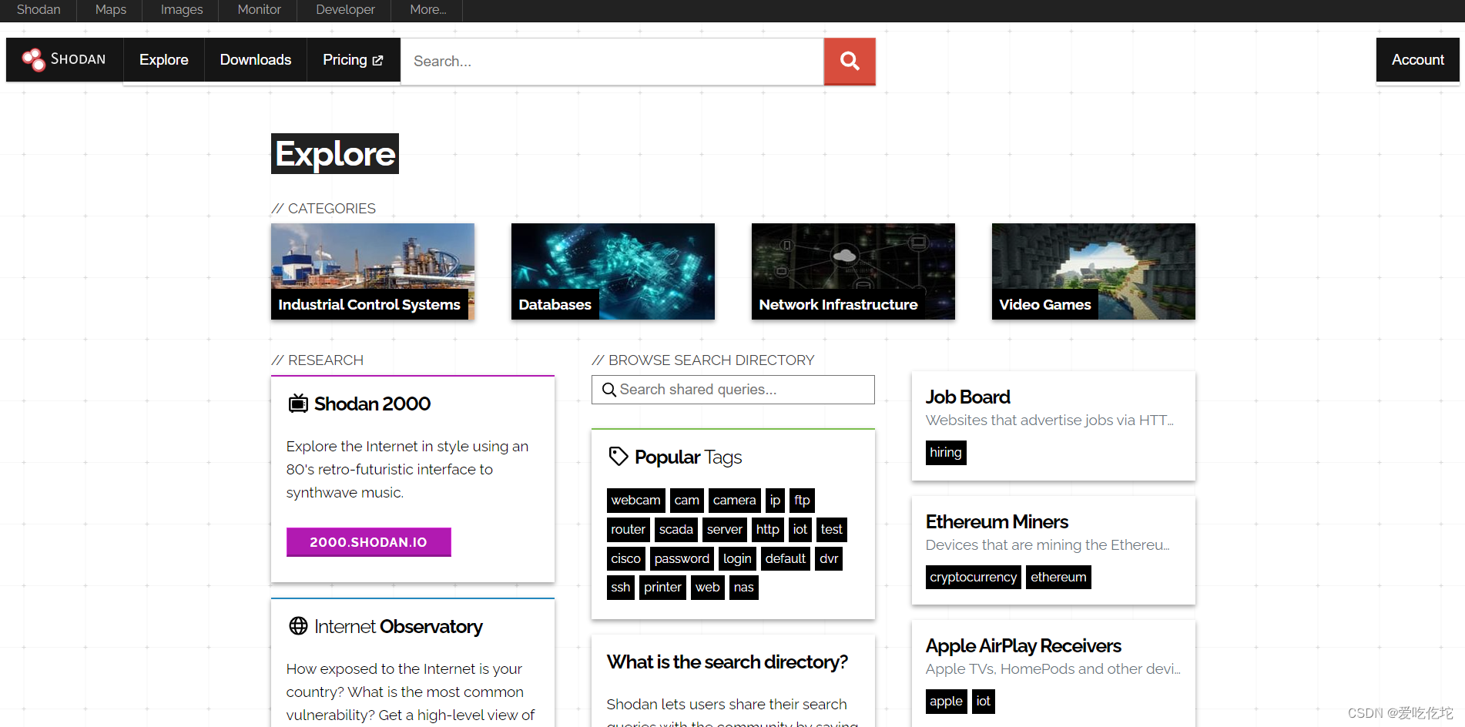Click the What is the search directory? heading
The width and height of the screenshot is (1465, 727).
727,662
